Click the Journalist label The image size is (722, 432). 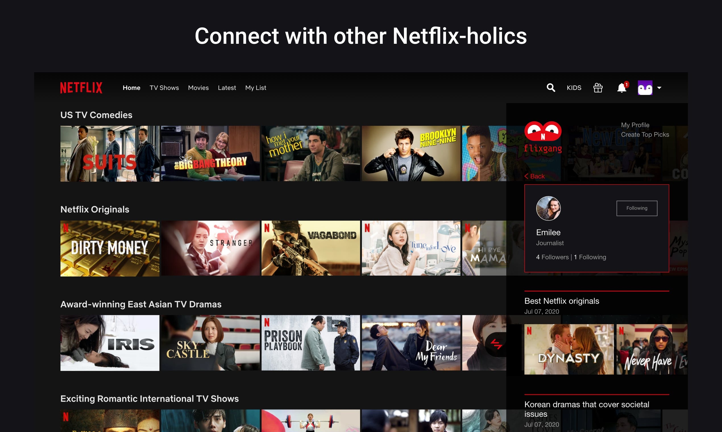[550, 243]
